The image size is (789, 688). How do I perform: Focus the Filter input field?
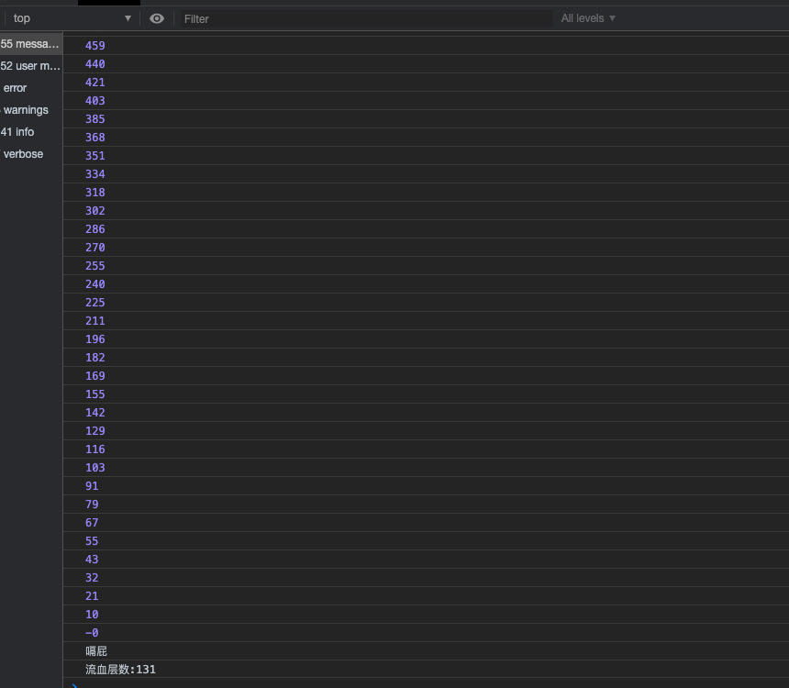(x=366, y=19)
